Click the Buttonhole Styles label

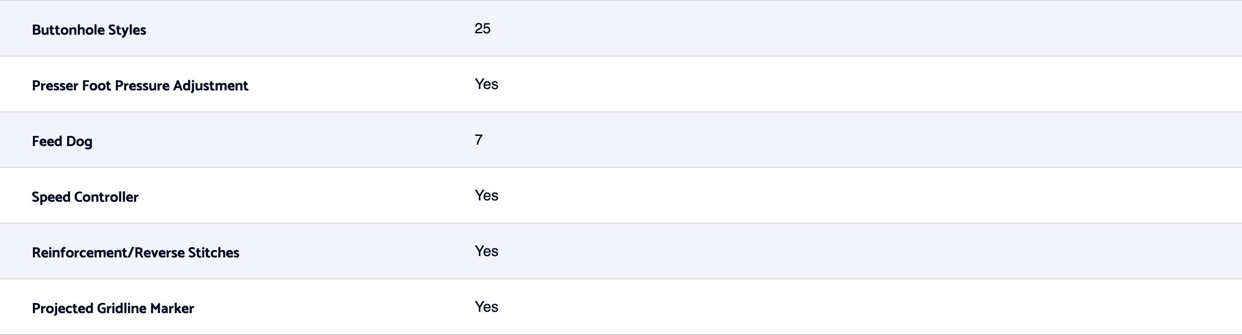[89, 30]
